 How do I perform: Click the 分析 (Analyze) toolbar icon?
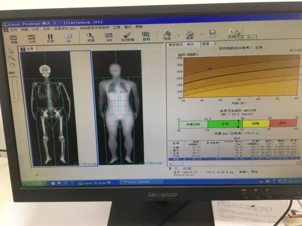32,39
